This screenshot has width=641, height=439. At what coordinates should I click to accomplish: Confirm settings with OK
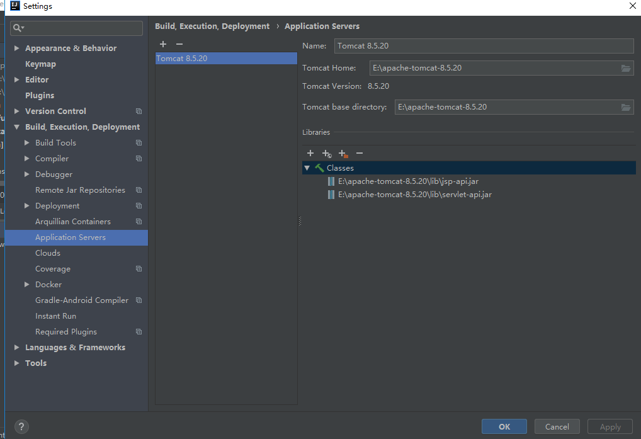tap(504, 426)
